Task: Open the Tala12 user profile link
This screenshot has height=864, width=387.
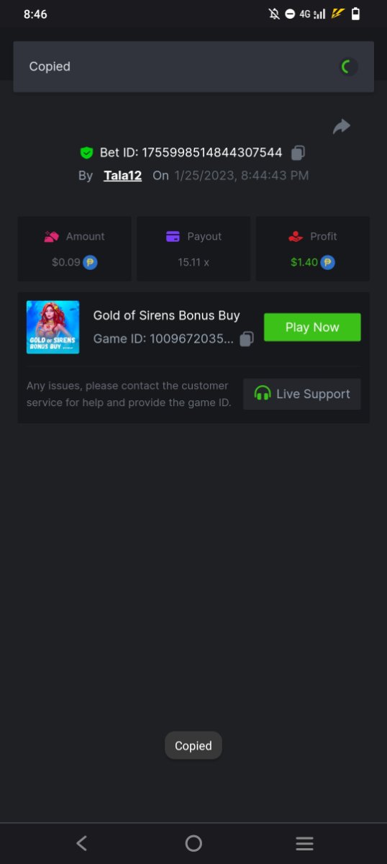Action: pyautogui.click(x=122, y=175)
